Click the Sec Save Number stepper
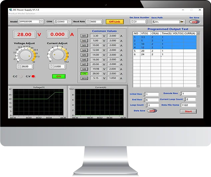Screen dimensions: 211x177 pyautogui.click(x=132, y=22)
